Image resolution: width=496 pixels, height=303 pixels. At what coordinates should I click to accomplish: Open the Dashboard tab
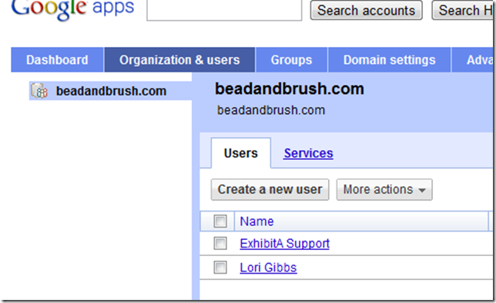57,60
